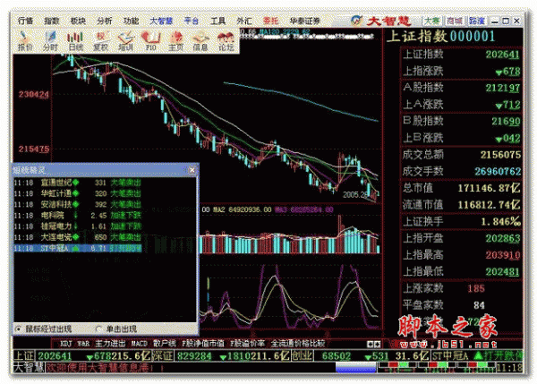Click the 上涨家数 value 185
Image resolution: width=537 pixels, height=384 pixels.
pyautogui.click(x=476, y=289)
